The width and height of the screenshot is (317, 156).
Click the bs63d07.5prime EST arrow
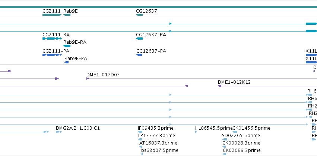coord(142,154)
